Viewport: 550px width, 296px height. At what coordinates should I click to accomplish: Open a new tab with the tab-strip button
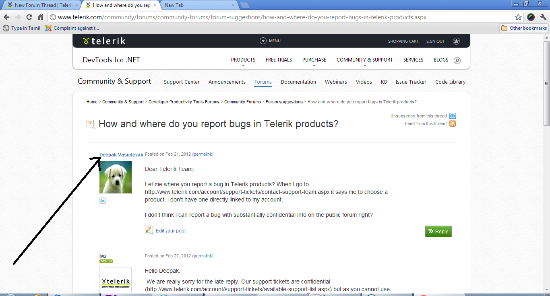245,5
